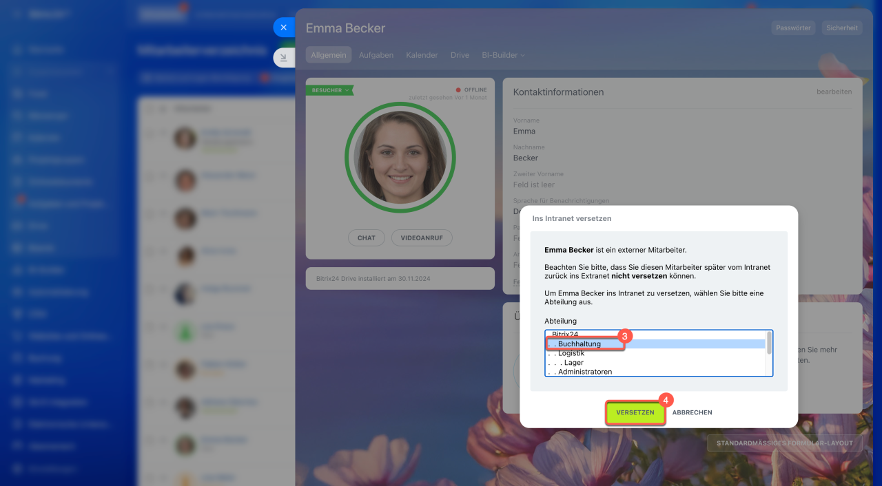Choose Lager in the Abteilung list
The width and height of the screenshot is (882, 486).
click(x=655, y=363)
